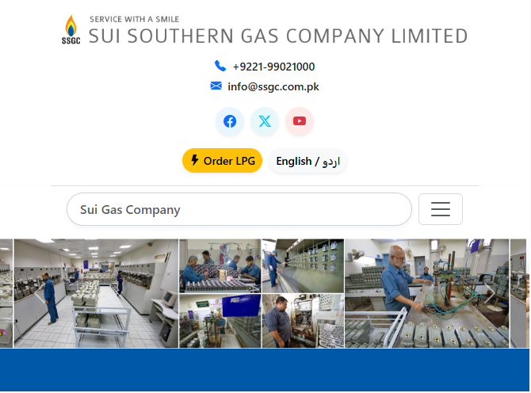Open the Facebook social icon
The height and width of the screenshot is (393, 531).
230,121
